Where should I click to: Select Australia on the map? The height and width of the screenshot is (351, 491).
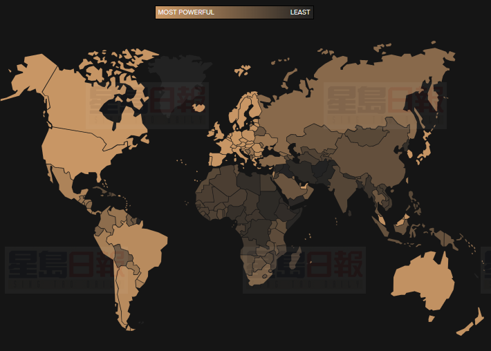click(x=423, y=283)
